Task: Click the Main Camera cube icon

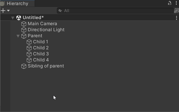Action: point(24,24)
